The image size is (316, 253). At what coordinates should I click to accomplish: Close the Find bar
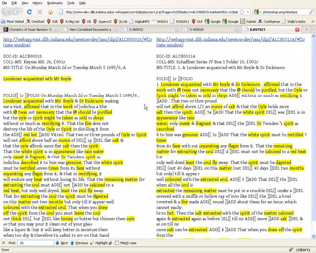[x=3, y=243]
